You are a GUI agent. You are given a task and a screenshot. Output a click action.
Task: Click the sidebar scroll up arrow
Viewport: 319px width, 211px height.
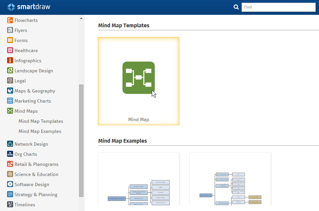click(81, 18)
